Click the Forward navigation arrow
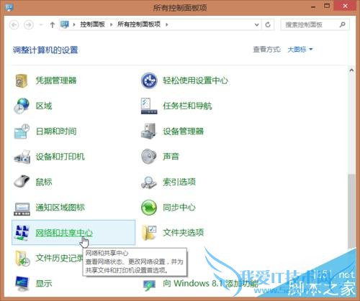360x301 pixels. point(29,24)
